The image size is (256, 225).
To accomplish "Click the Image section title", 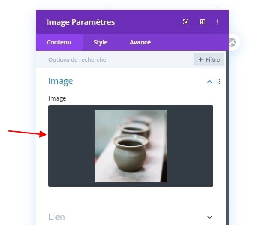I will pyautogui.click(x=60, y=81).
